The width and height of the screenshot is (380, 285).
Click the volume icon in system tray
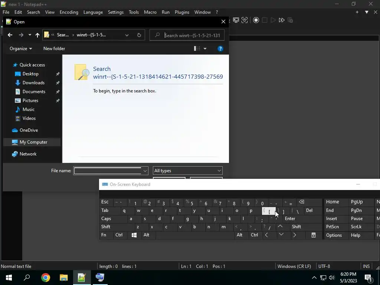point(332,278)
